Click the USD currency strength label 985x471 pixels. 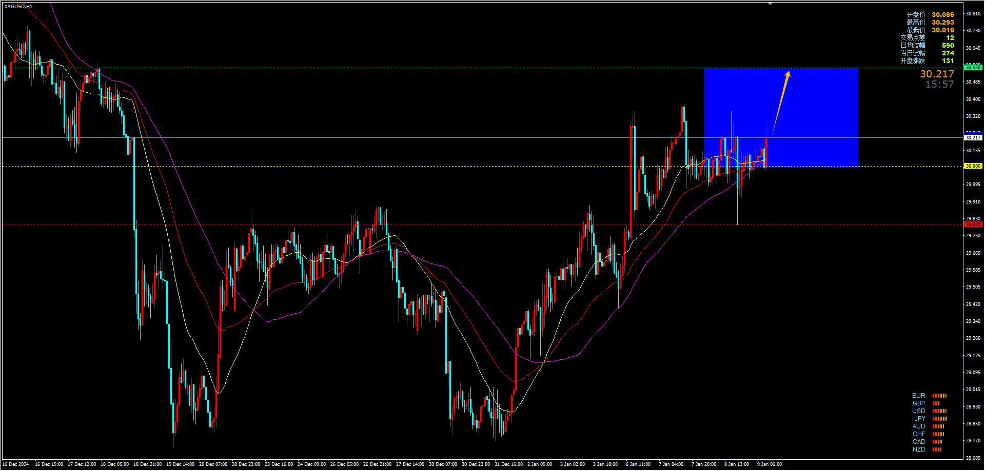click(x=919, y=411)
